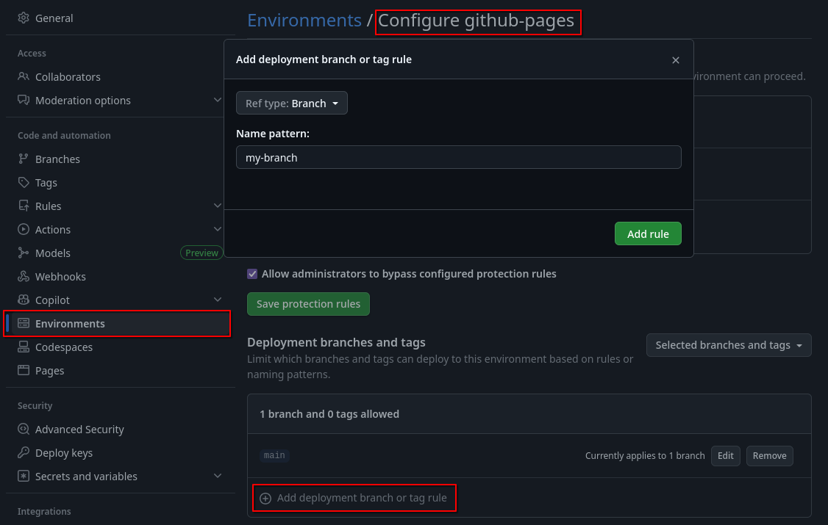Open Selected branches and tags dropdown
The height and width of the screenshot is (525, 828).
(x=729, y=345)
